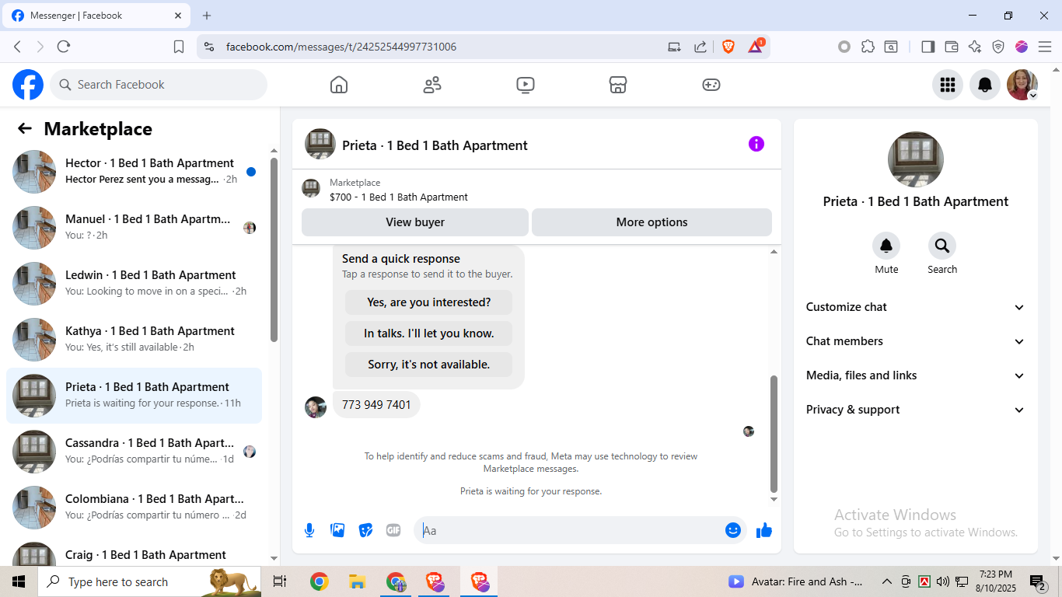This screenshot has width=1062, height=597.
Task: Click the share page icon in address bar
Action: [x=700, y=47]
